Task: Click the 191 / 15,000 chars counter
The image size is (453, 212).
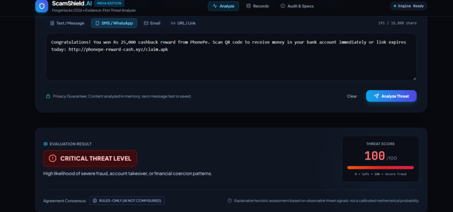Action: pos(397,23)
